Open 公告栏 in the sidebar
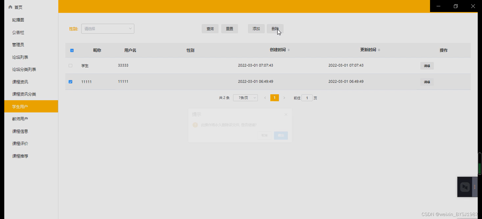This screenshot has height=219, width=482. 18,32
